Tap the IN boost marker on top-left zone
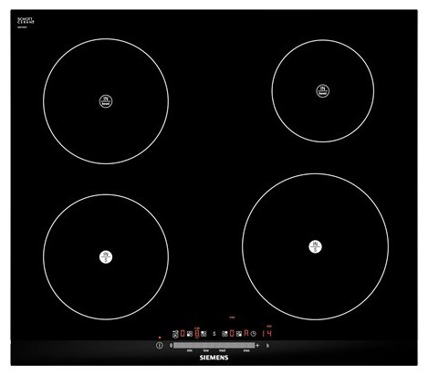The height and width of the screenshot is (375, 428). tap(106, 101)
